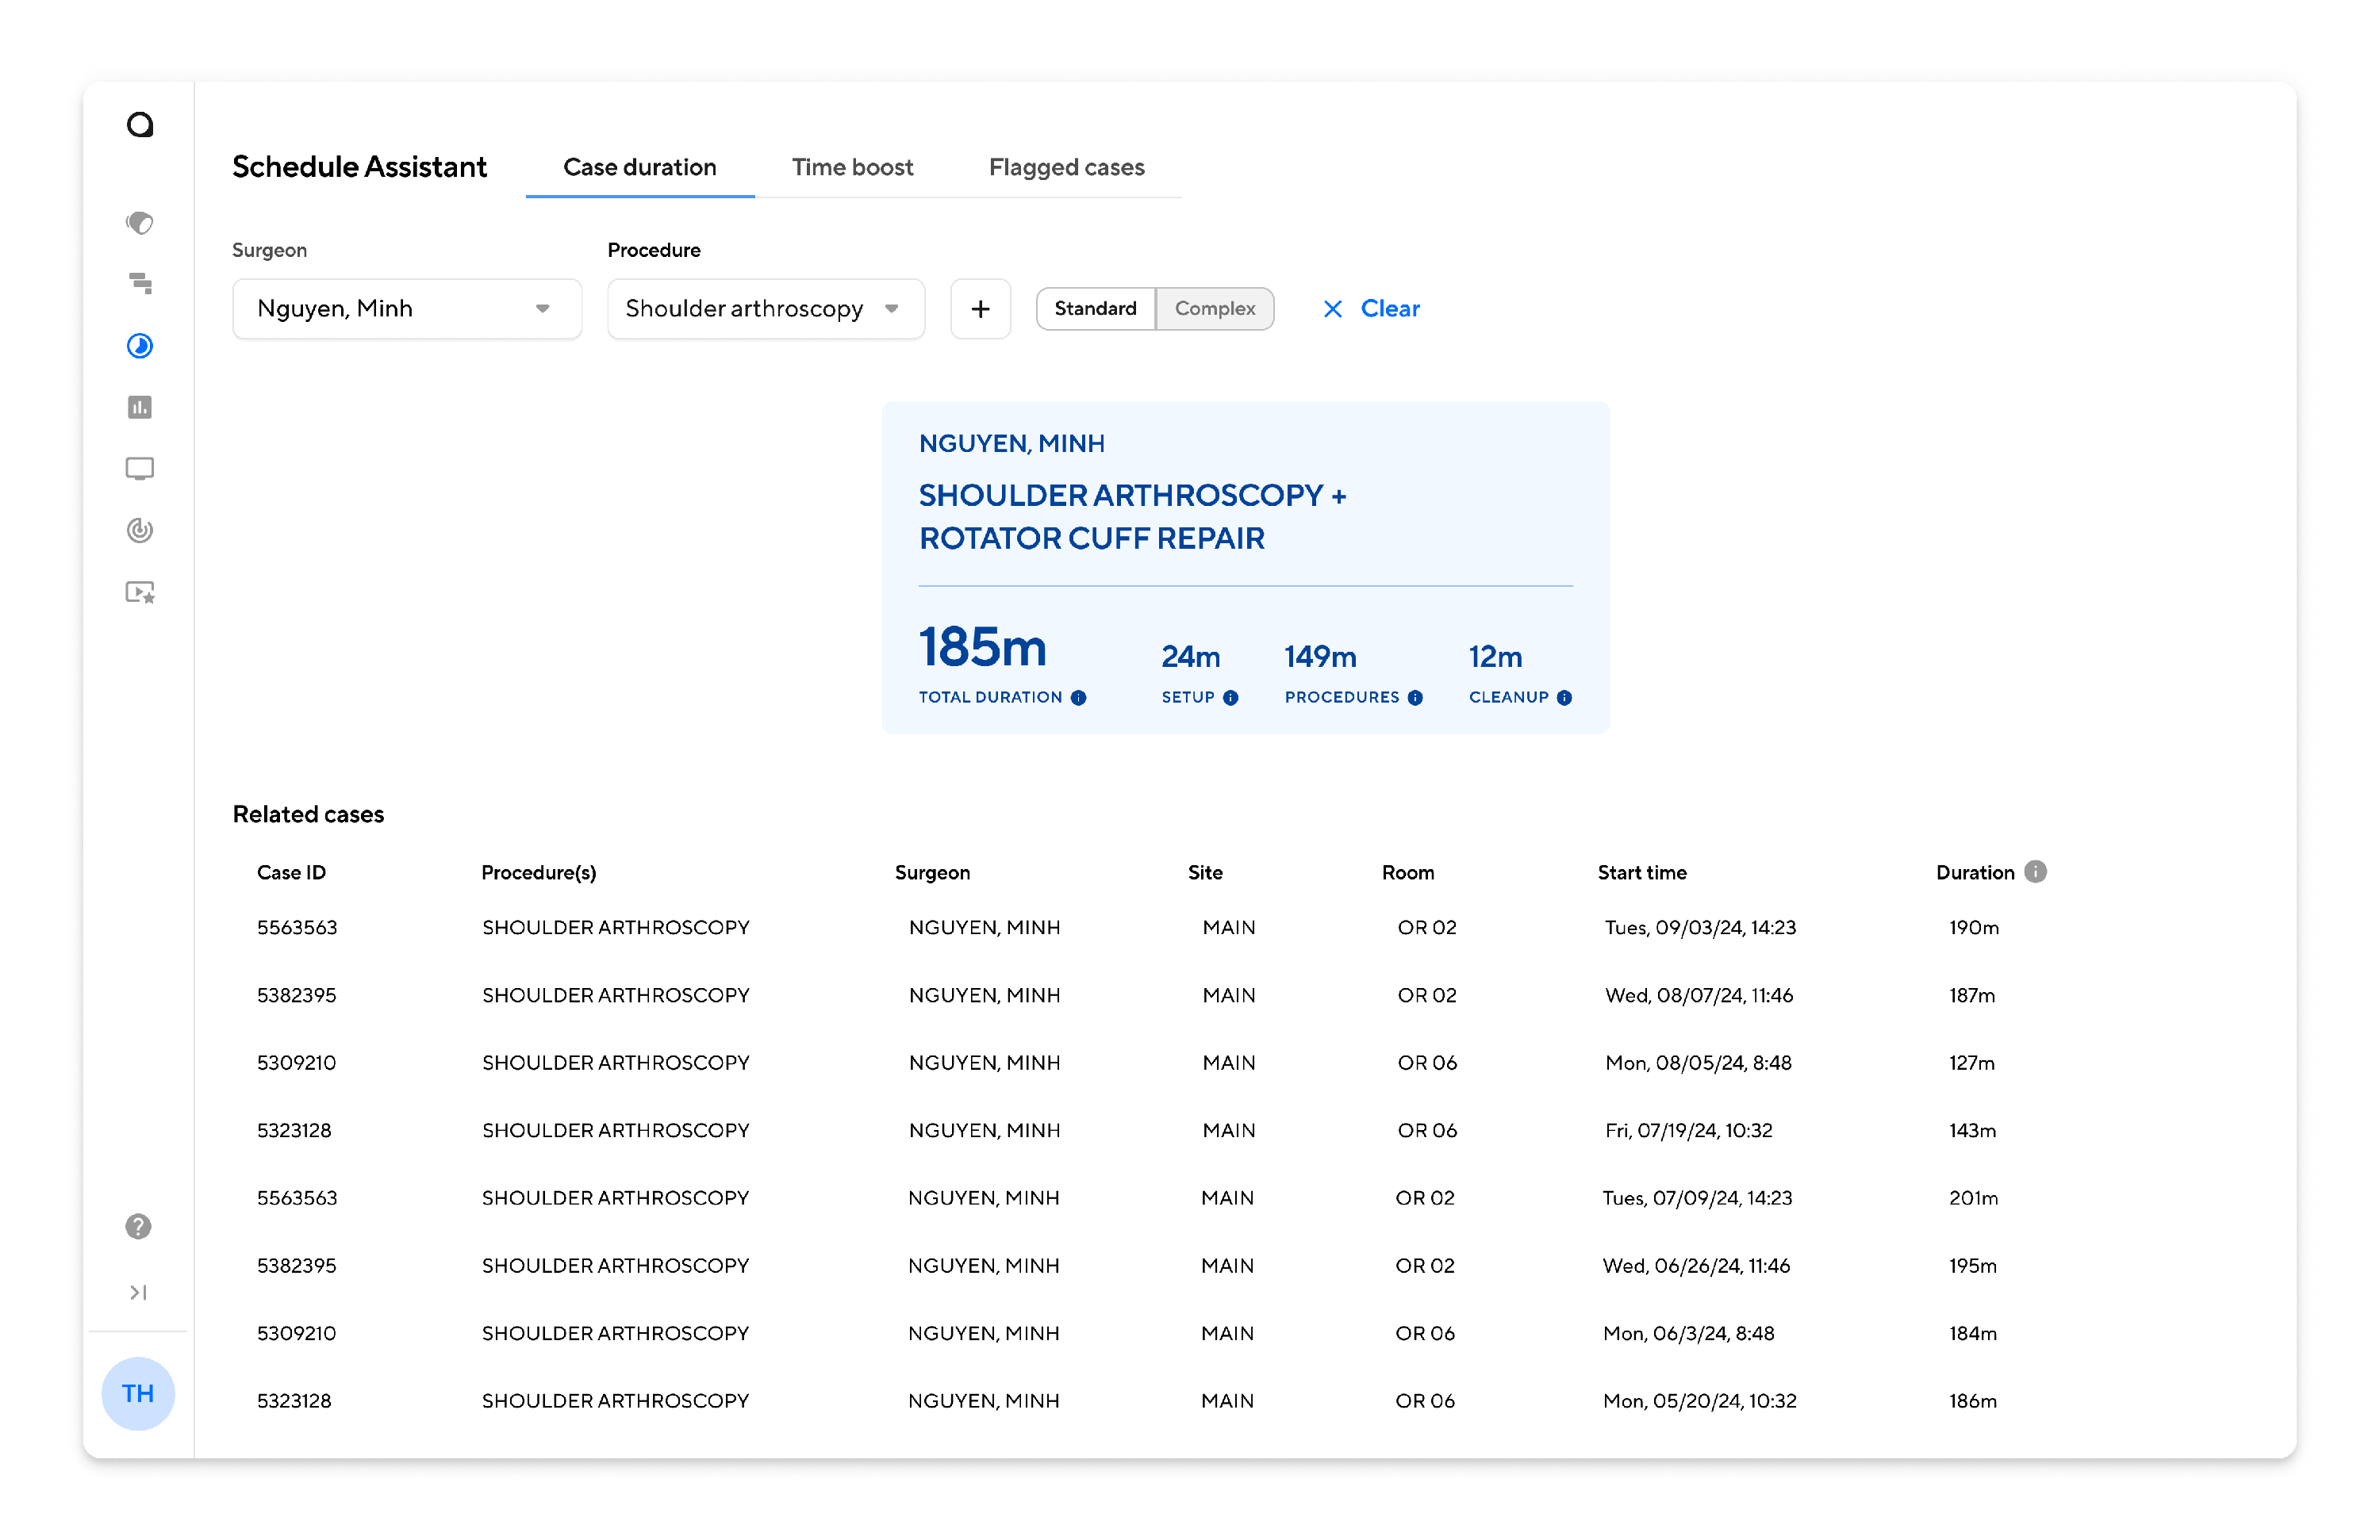The width and height of the screenshot is (2380, 1540).
Task: Open the monitor display sidebar icon
Action: pyautogui.click(x=140, y=469)
